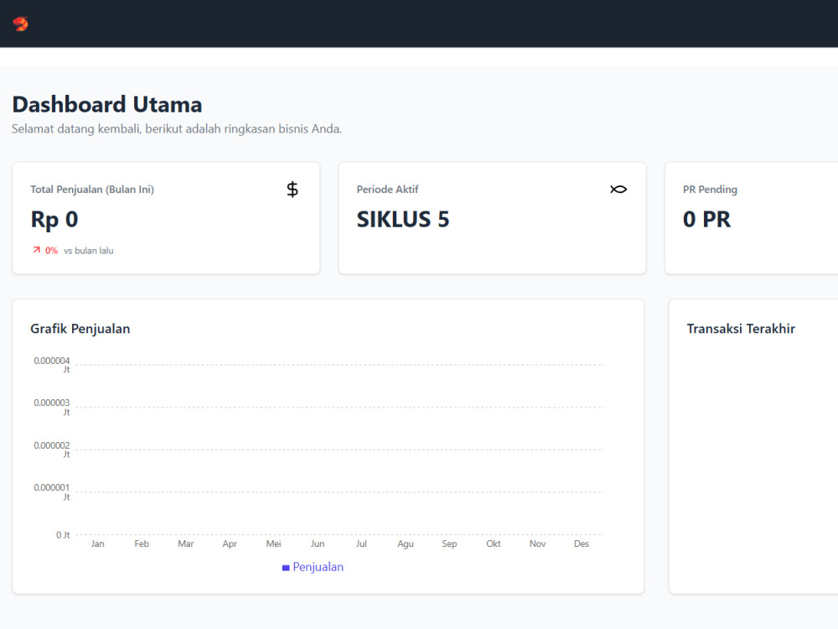838x629 pixels.
Task: Click the dollar sign icon on sales card
Action: (x=292, y=190)
